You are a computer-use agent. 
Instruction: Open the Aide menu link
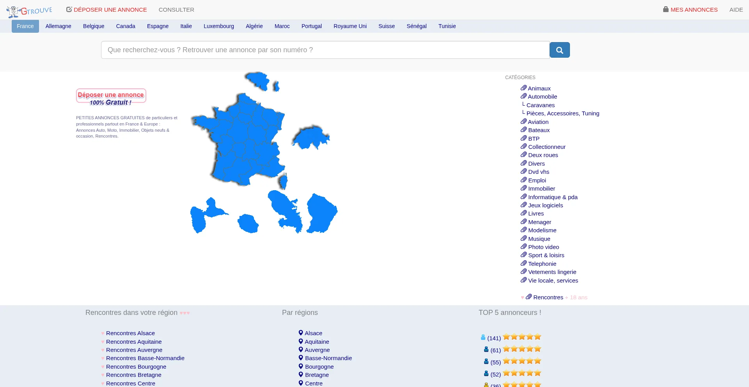click(x=736, y=10)
